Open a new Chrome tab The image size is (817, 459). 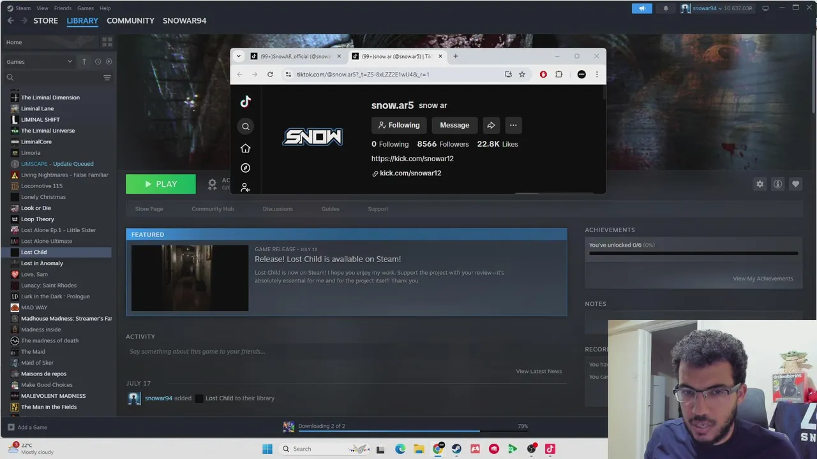[455, 56]
